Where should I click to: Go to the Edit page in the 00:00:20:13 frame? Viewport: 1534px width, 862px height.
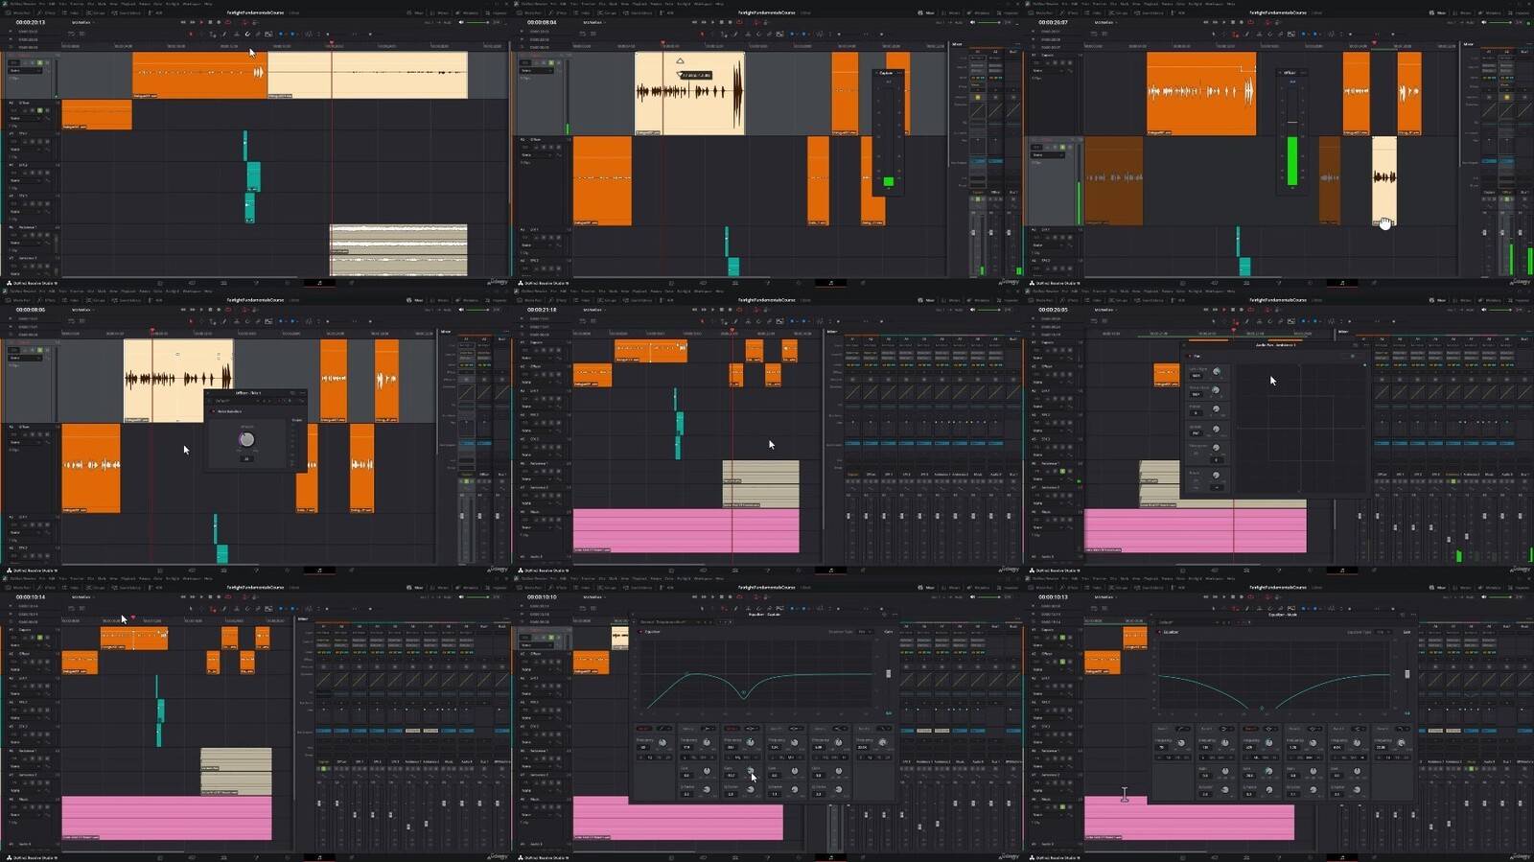coord(223,283)
